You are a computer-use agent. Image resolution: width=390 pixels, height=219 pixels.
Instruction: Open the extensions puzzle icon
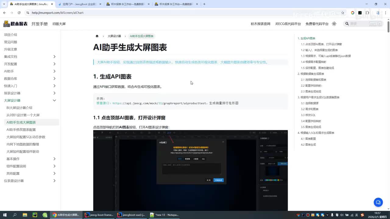click(x=367, y=13)
